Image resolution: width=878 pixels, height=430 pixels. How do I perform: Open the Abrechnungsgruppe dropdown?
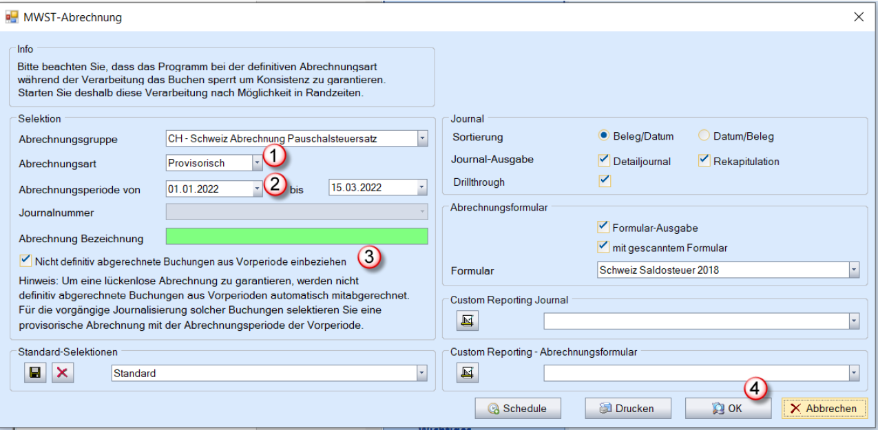422,139
